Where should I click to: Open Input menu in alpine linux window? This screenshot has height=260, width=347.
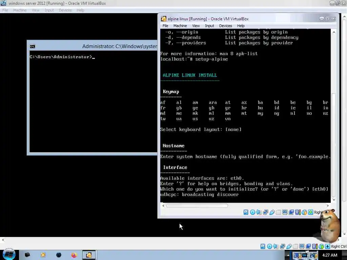[x=209, y=26]
